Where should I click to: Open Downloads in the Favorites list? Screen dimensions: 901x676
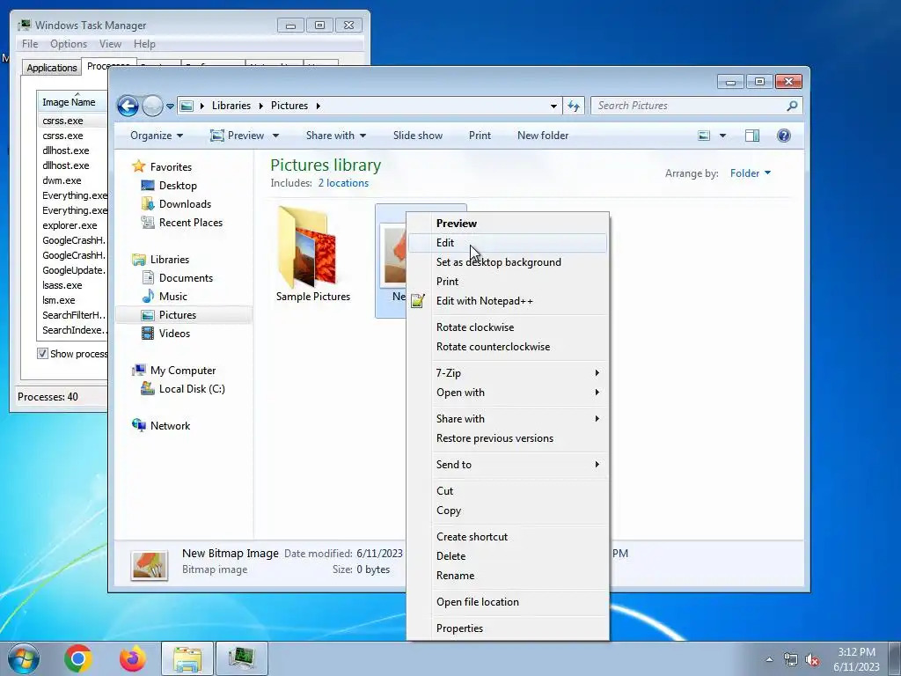pyautogui.click(x=185, y=204)
